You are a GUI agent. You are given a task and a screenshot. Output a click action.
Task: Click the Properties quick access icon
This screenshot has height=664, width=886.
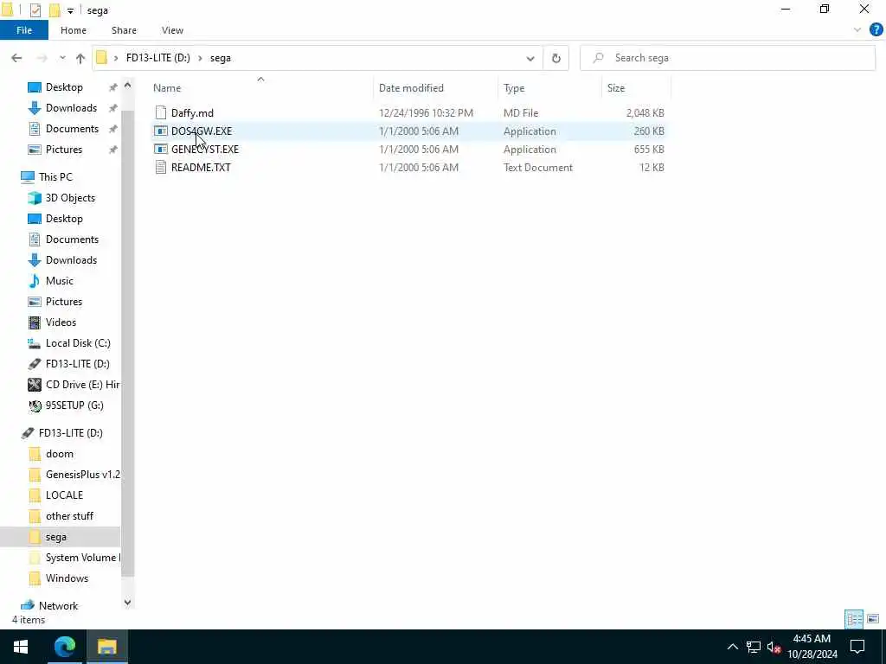(35, 10)
